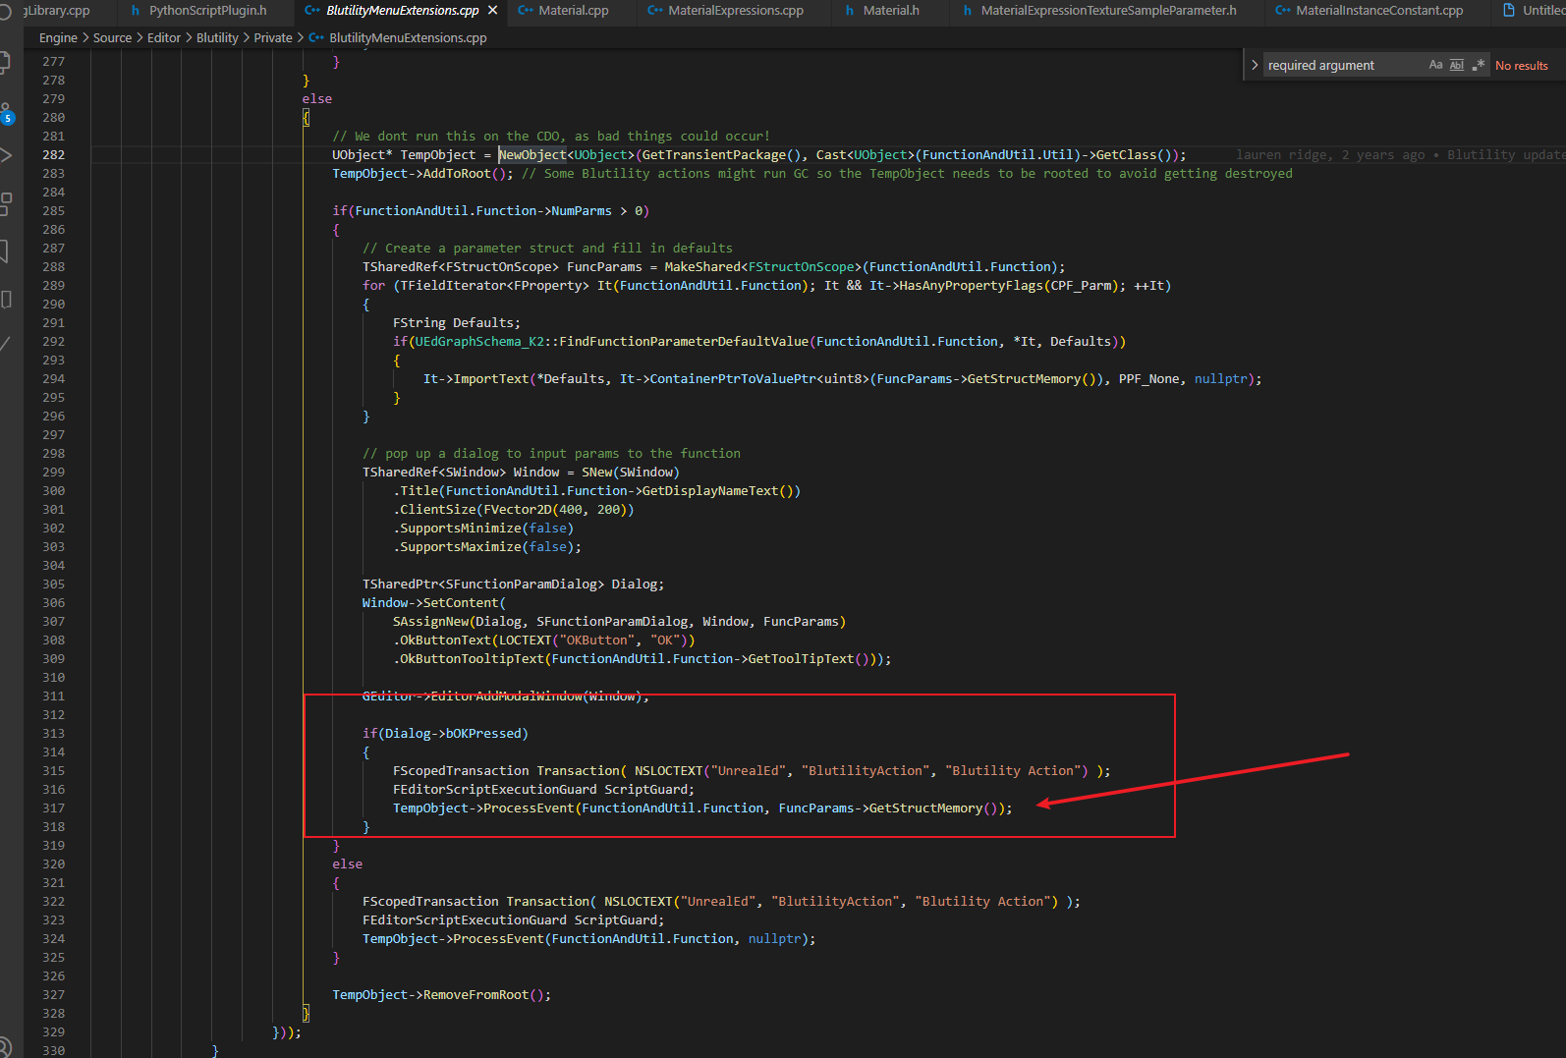This screenshot has width=1566, height=1058.
Task: Expand the replace field in find widget
Action: click(1255, 65)
